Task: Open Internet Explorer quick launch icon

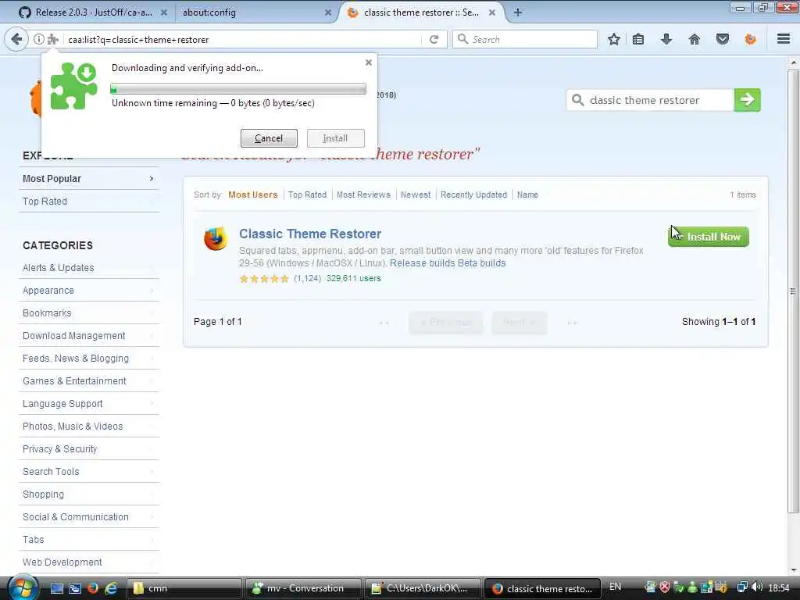Action: pyautogui.click(x=111, y=588)
